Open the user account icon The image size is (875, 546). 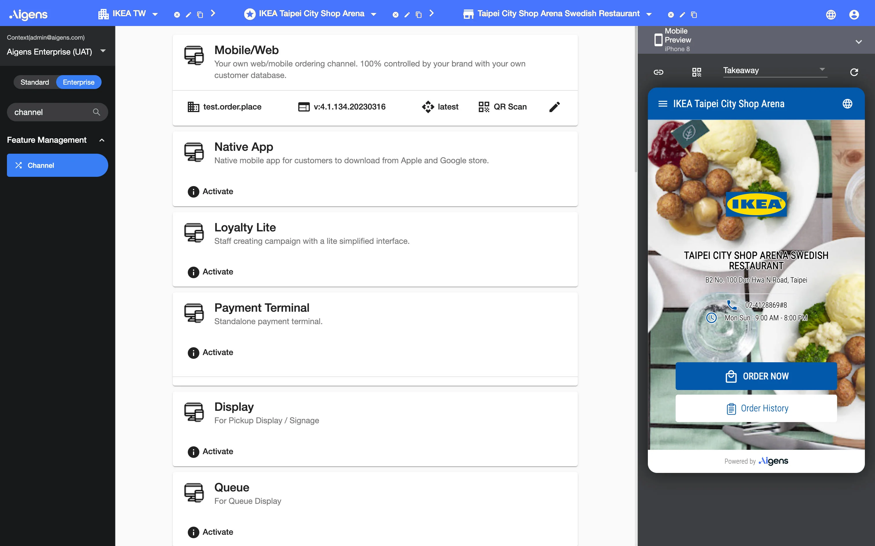(854, 14)
